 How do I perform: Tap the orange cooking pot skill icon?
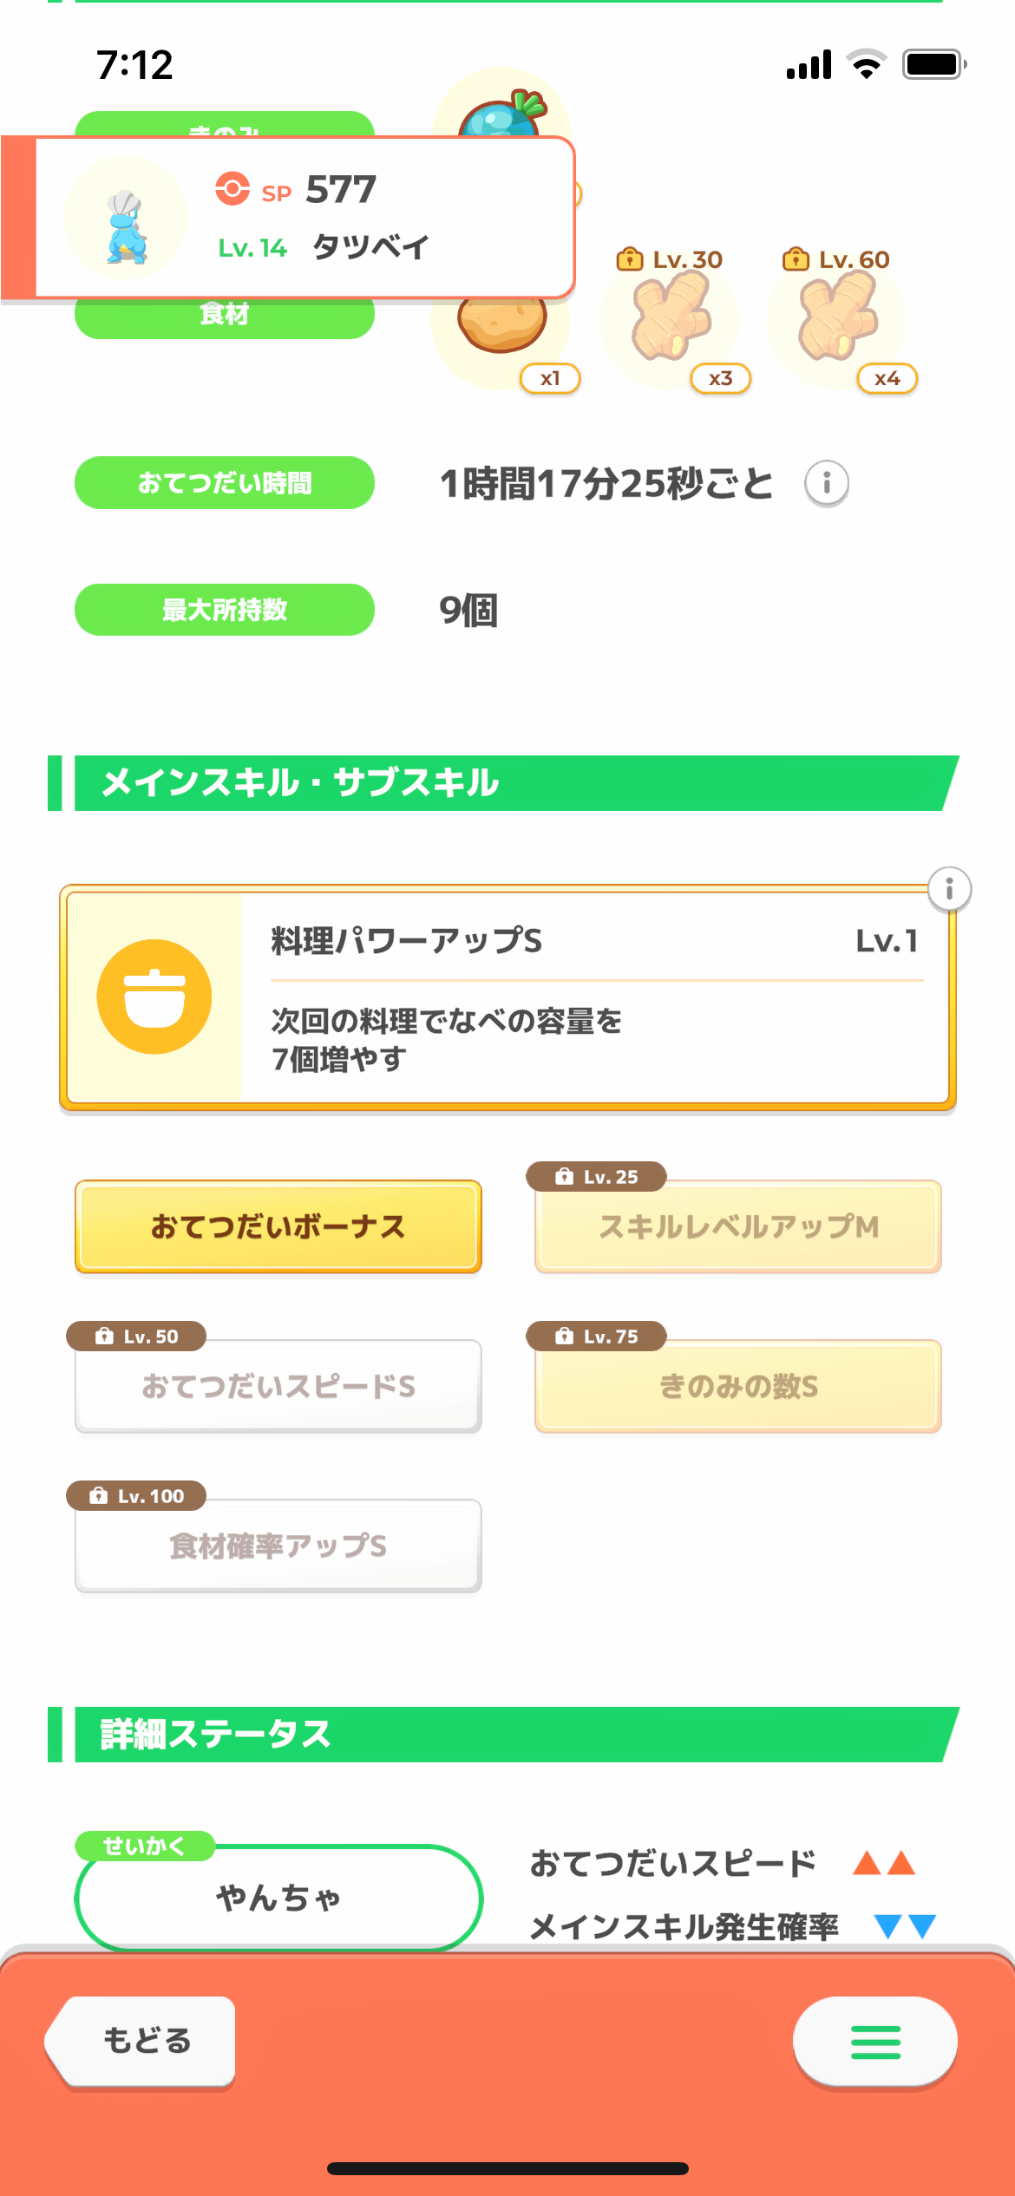(x=154, y=997)
